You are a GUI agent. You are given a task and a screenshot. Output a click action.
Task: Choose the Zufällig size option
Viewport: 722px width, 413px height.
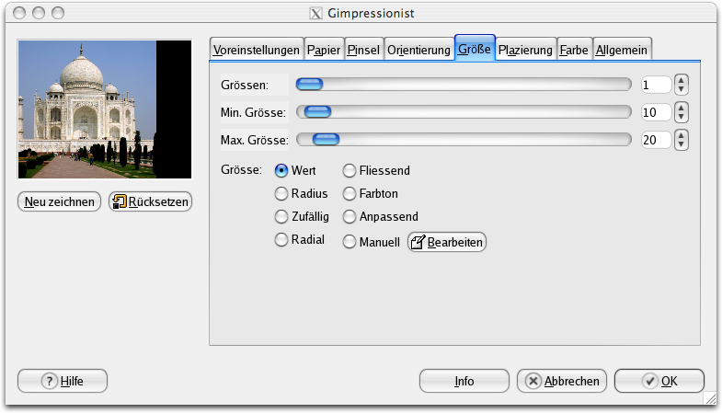(x=281, y=216)
